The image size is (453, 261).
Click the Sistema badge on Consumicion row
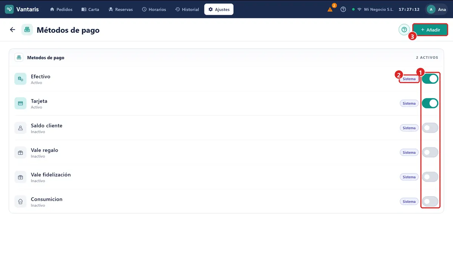[409, 201]
